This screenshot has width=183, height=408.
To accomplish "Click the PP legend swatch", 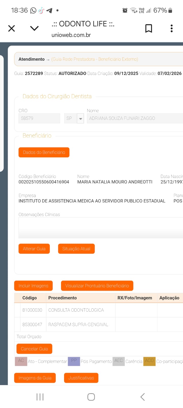I will [x=74, y=361].
